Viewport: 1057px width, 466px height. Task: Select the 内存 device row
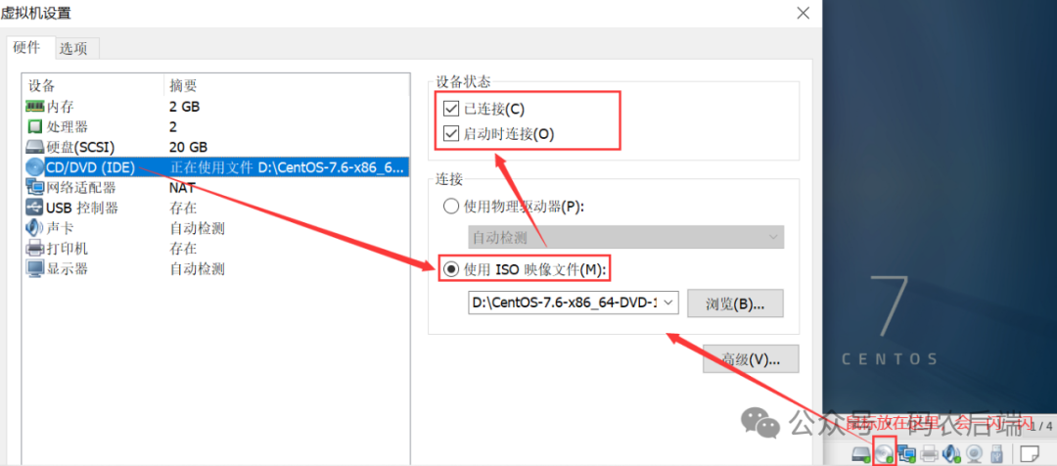pyautogui.click(x=215, y=107)
